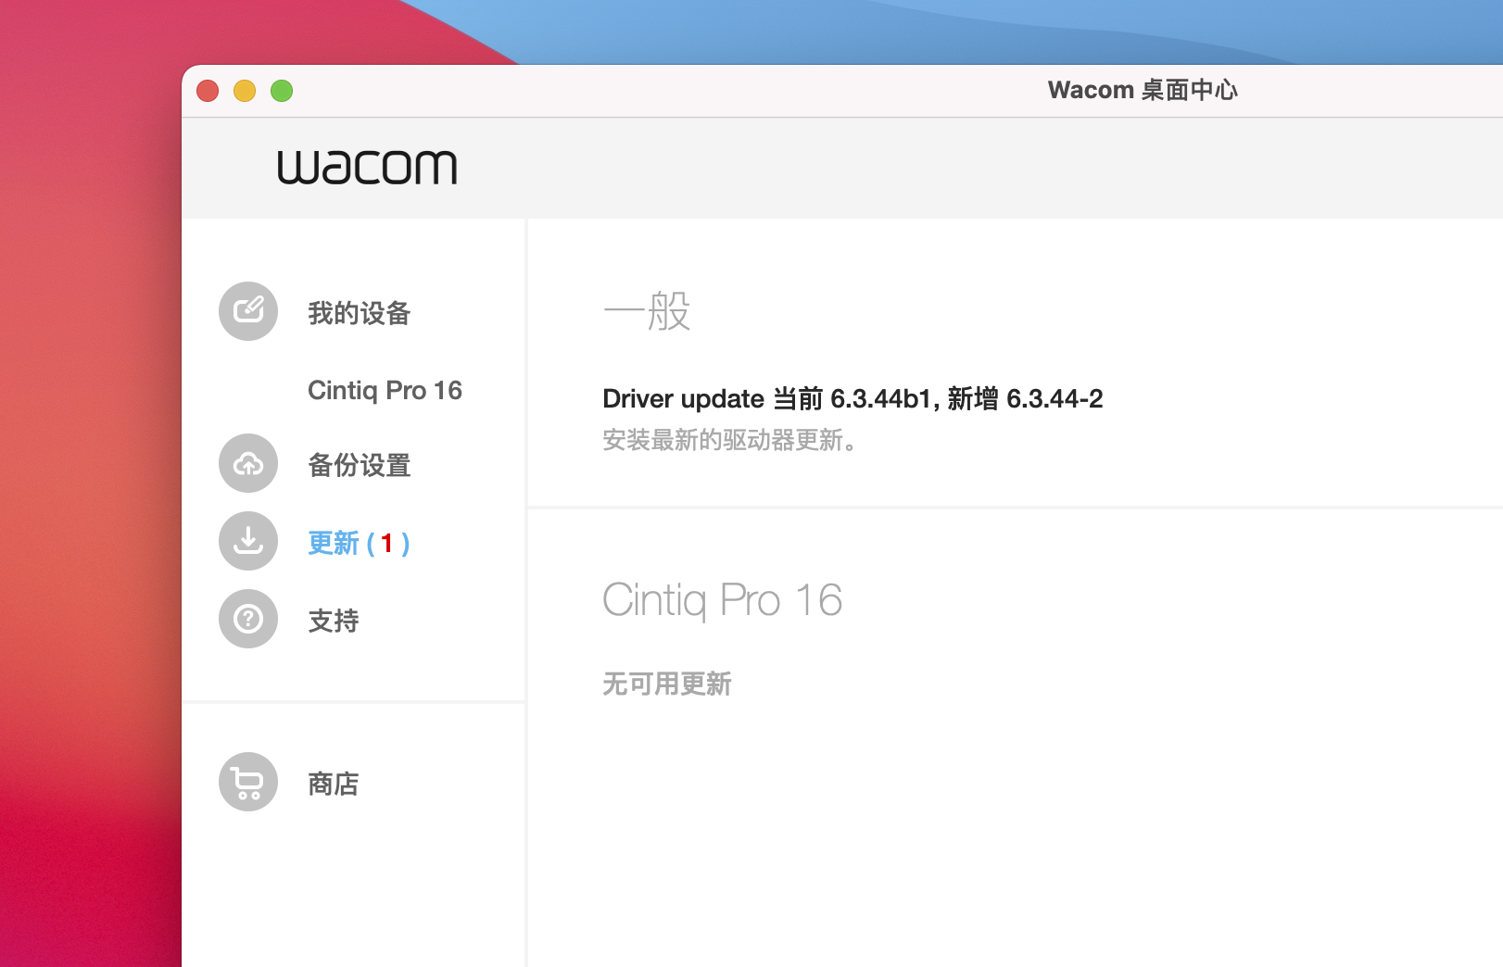Open the 商店 shopping cart icon
Screen dimensions: 1503x967
point(247,782)
